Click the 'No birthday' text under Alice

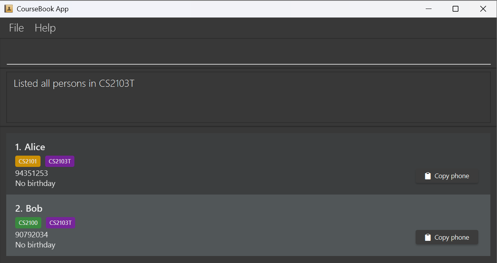click(x=35, y=183)
